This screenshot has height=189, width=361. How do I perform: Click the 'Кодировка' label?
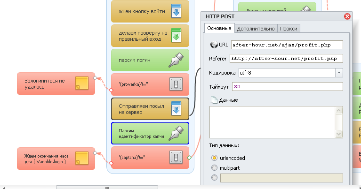coord(222,73)
